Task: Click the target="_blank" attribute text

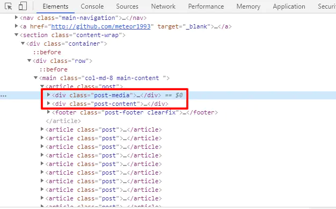Action: point(184,26)
